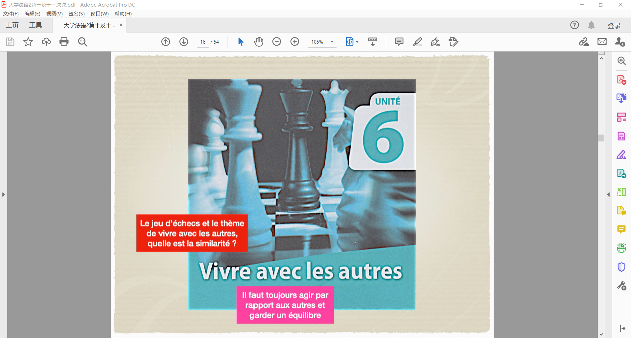Open the 签名(S) menu
631x338 pixels.
coord(77,13)
